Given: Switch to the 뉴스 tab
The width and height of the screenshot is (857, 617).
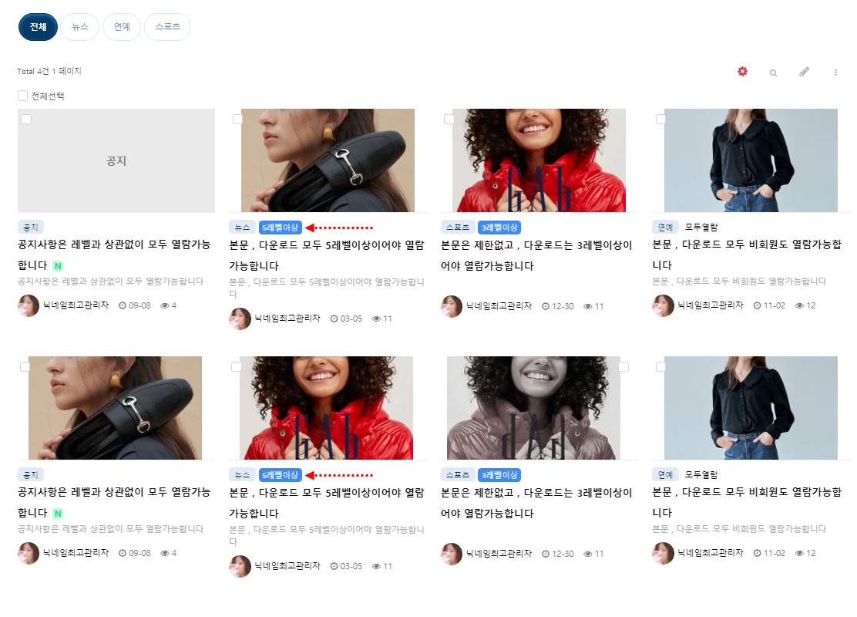Looking at the screenshot, I should [x=79, y=27].
